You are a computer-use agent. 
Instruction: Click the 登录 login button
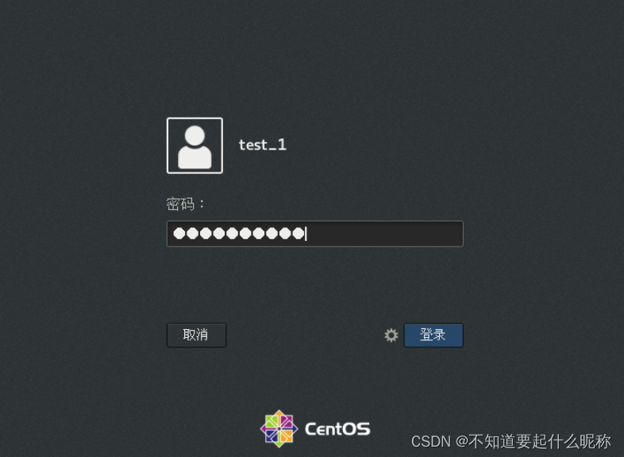(433, 335)
